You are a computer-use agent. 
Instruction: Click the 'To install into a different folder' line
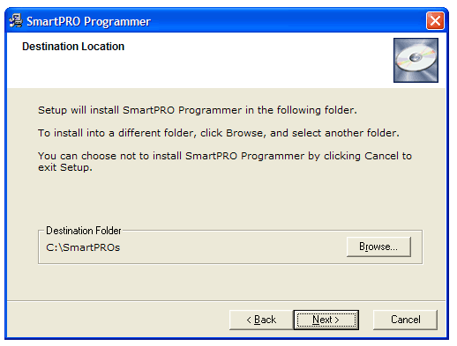click(x=219, y=133)
